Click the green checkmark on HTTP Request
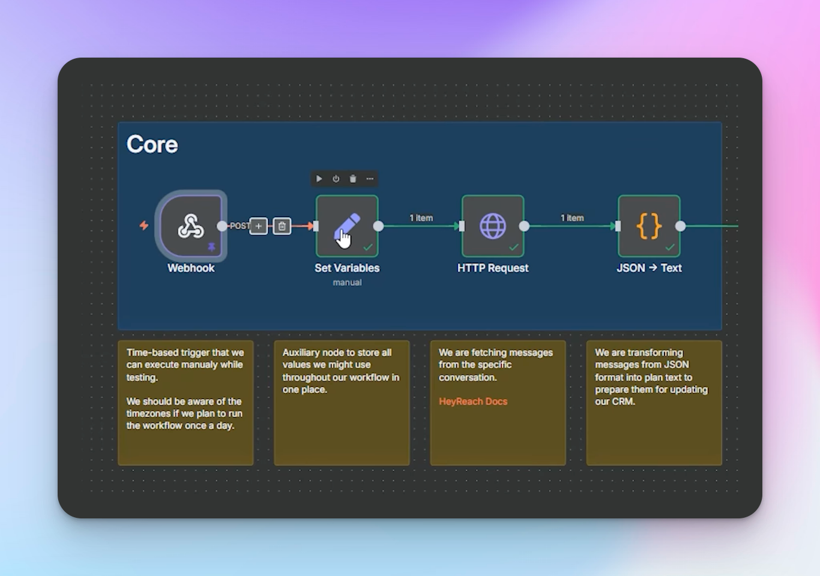Screen dimensions: 820x576 (x=514, y=247)
